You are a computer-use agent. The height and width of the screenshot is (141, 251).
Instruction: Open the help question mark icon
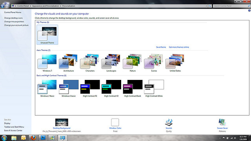point(249,11)
